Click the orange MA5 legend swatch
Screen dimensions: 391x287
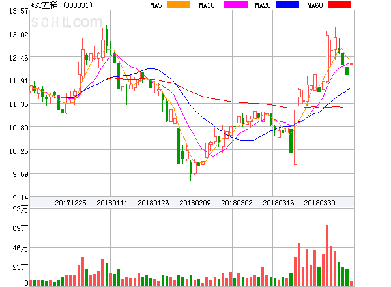click(179, 5)
